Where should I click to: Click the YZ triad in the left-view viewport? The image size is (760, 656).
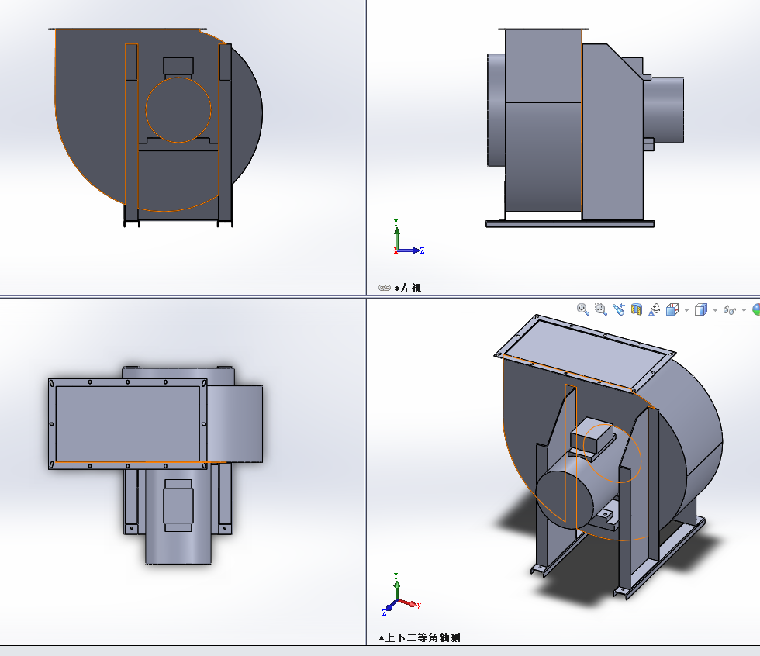409,237
